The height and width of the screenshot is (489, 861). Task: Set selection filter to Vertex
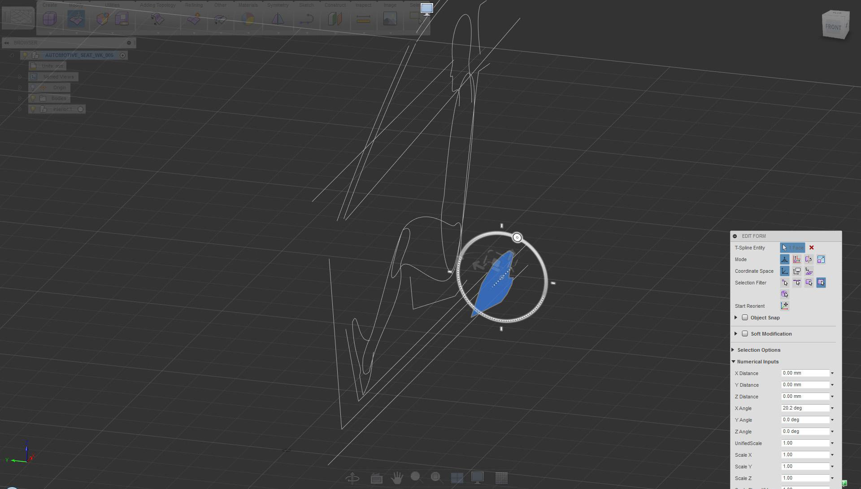pos(785,283)
